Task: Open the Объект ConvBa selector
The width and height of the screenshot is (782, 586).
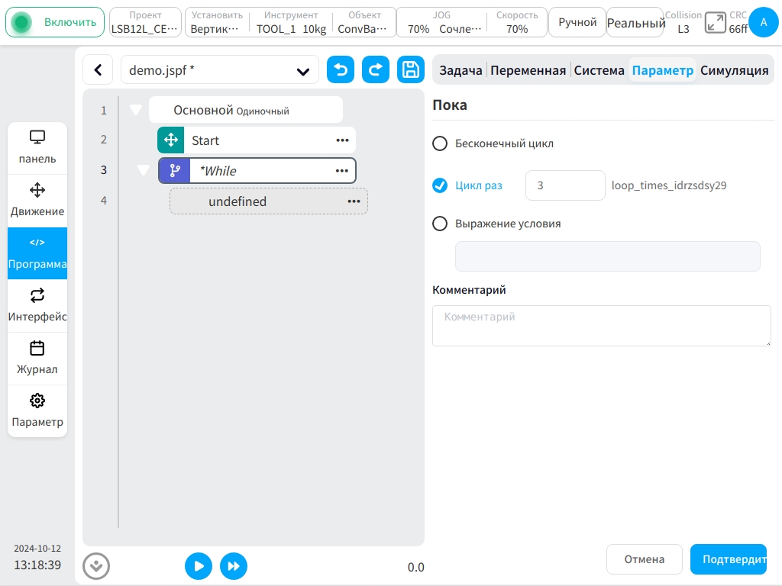Action: tap(364, 22)
